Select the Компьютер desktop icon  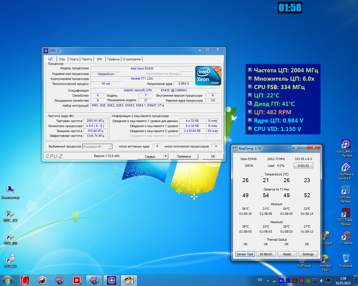click(x=10, y=192)
